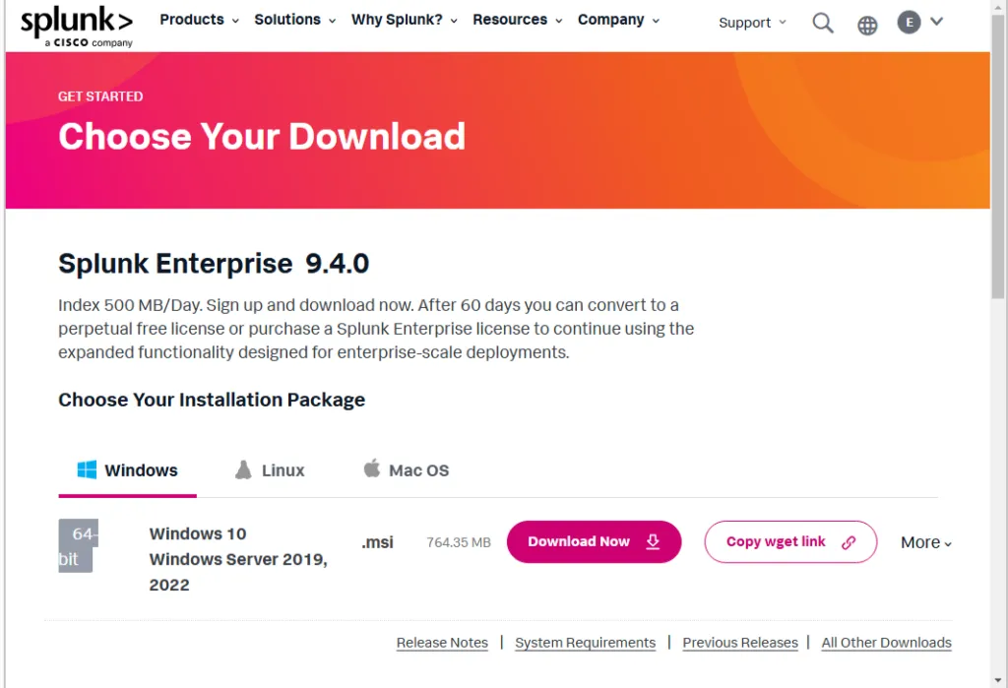Switch to the Linux tab
This screenshot has width=1008, height=688.
270,470
